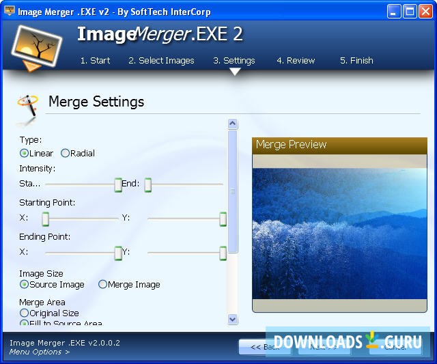Open Menu Options link
The image size is (437, 364).
(x=40, y=352)
